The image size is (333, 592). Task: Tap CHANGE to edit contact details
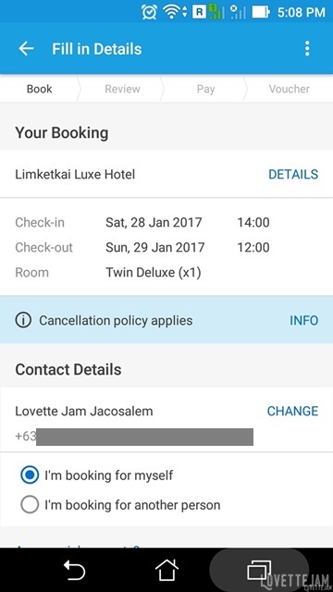click(x=292, y=411)
